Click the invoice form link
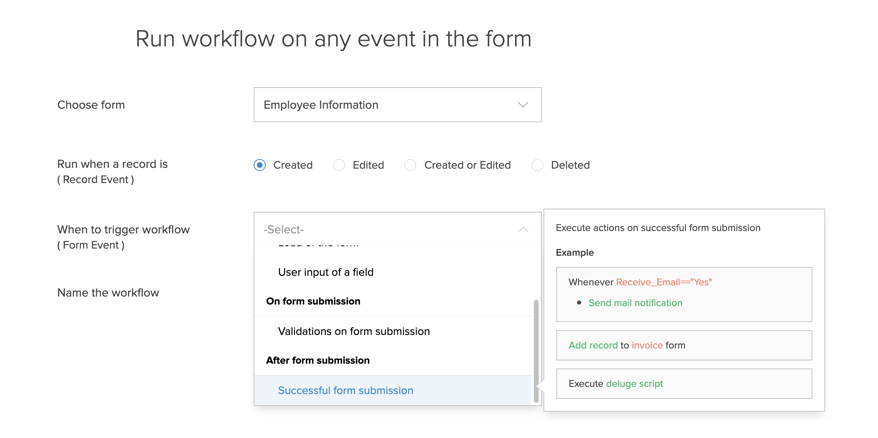The image size is (878, 438). click(647, 345)
